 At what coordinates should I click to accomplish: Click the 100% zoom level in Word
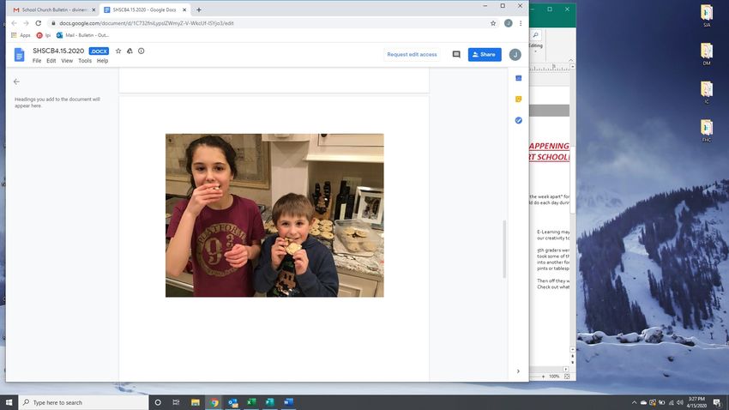554,377
